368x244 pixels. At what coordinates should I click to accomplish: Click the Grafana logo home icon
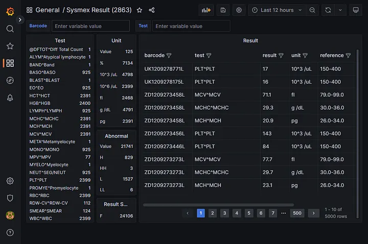click(x=10, y=11)
